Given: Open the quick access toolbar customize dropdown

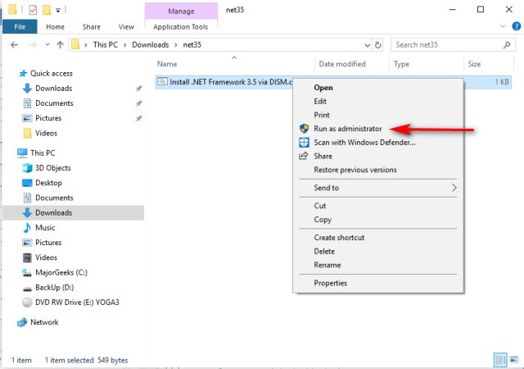Looking at the screenshot, I should point(59,9).
